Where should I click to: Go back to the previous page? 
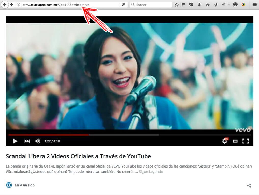click(5, 5)
